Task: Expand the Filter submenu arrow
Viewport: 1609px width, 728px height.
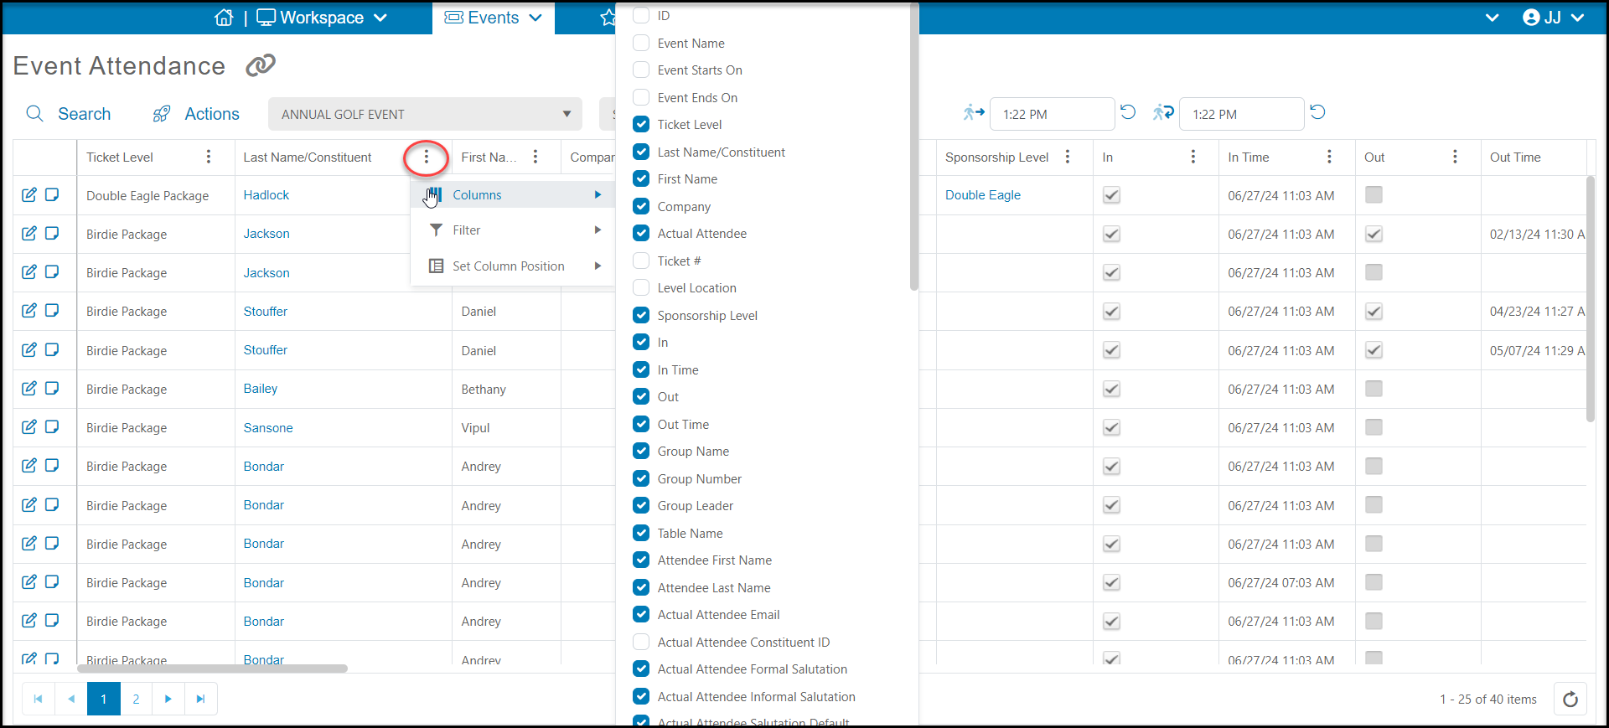Action: coord(598,230)
